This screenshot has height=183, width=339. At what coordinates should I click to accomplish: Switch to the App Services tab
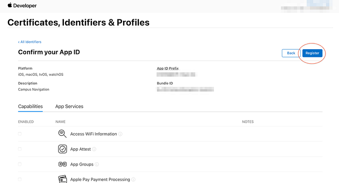click(x=69, y=107)
